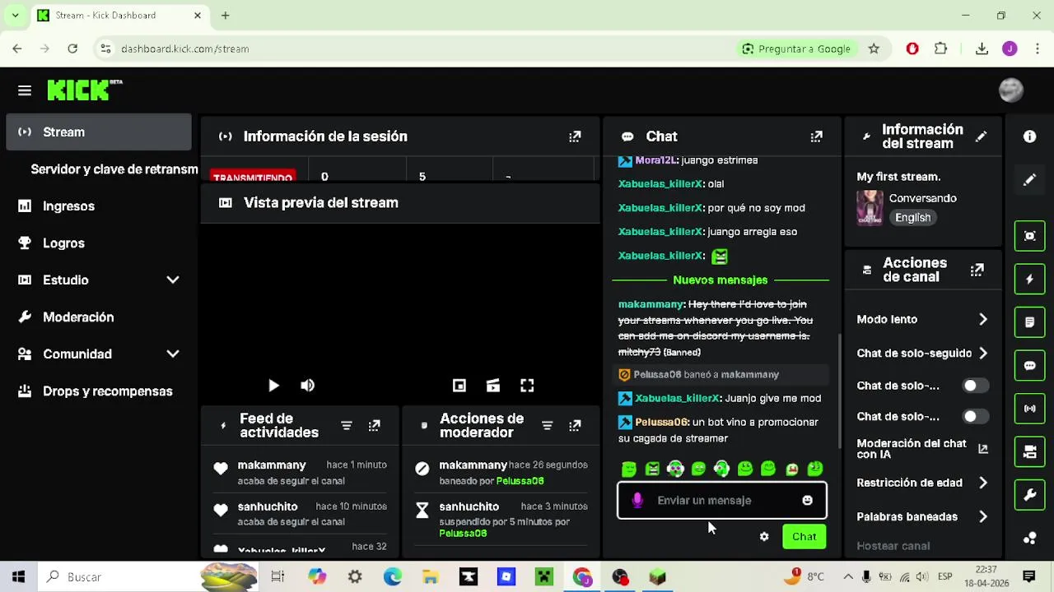Click the lightning bolt icon in the right rail
The height and width of the screenshot is (592, 1054).
tap(1029, 280)
